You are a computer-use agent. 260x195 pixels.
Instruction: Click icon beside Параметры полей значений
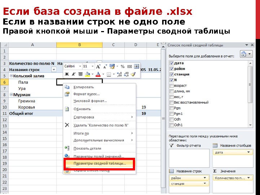67,156
